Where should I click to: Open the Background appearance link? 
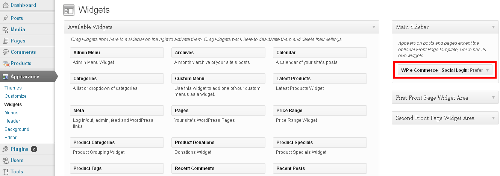[17, 129]
